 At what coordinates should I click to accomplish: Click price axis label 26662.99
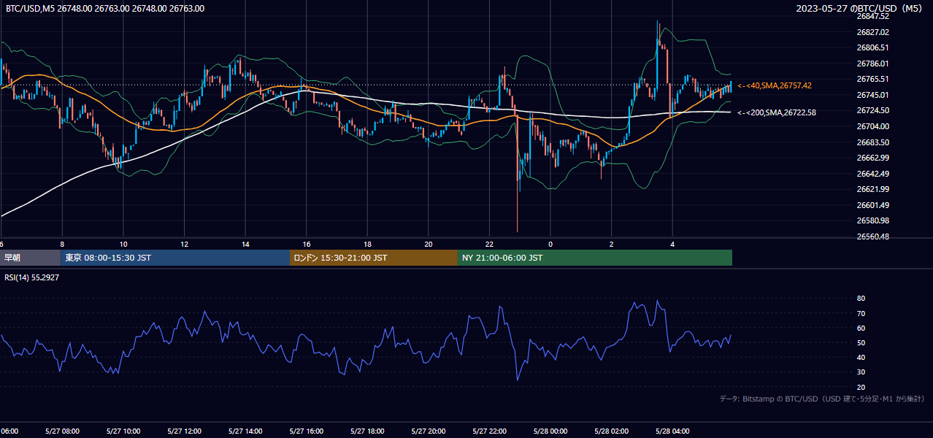coord(872,158)
